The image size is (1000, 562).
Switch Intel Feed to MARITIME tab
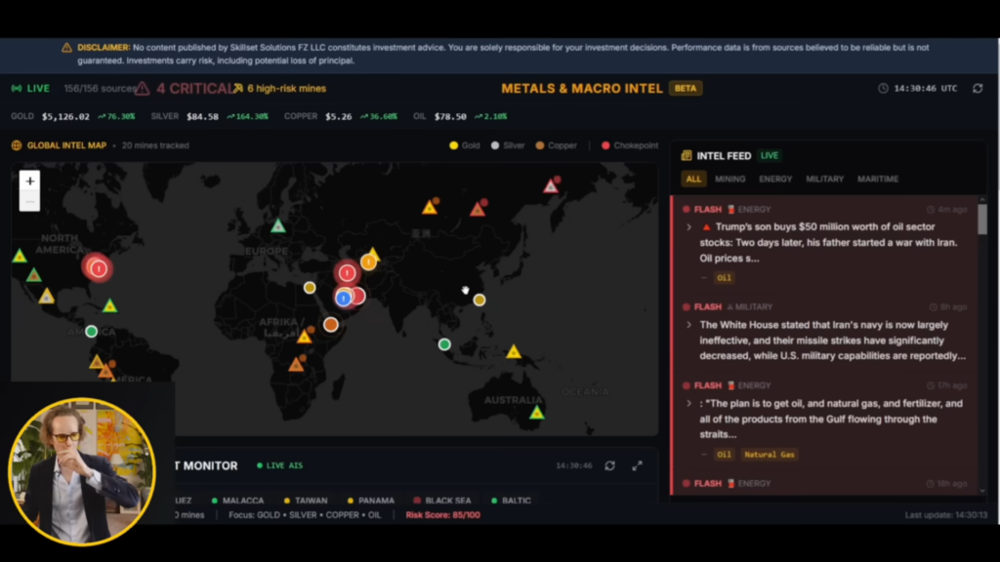click(x=878, y=180)
